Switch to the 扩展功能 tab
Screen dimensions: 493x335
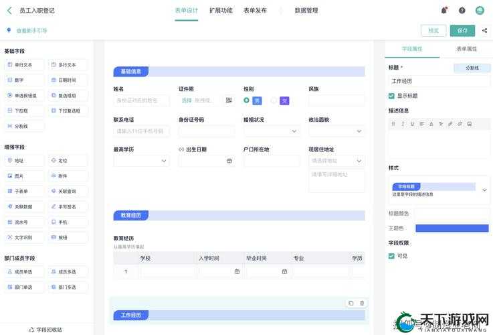coord(221,11)
